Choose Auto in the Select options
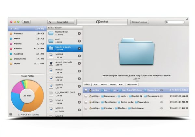The width and height of the screenshot is (195, 137). tap(95, 85)
